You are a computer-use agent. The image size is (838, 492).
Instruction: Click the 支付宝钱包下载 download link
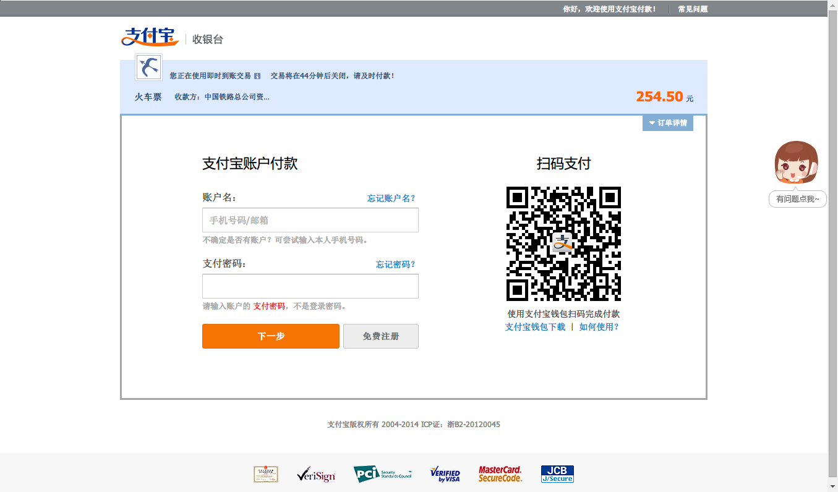click(535, 327)
